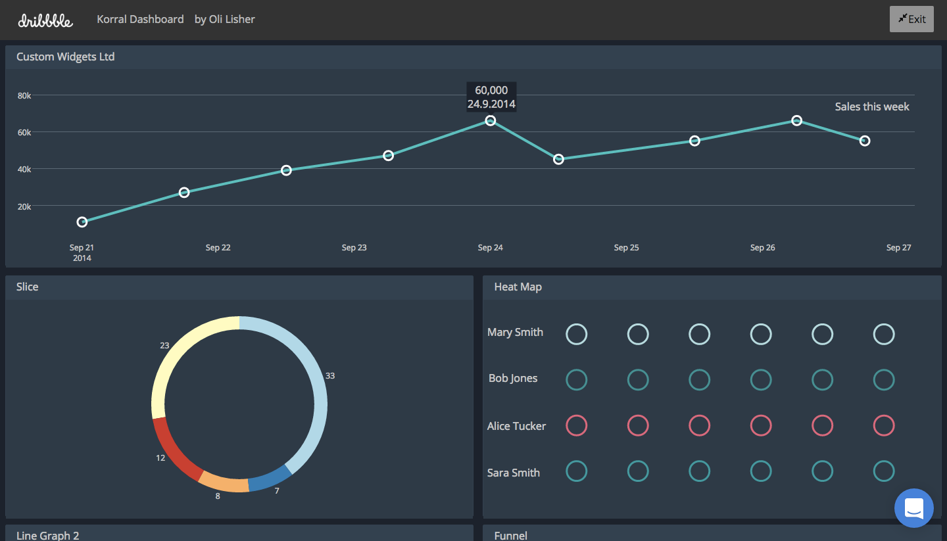The height and width of the screenshot is (541, 947).
Task: Open the blue chat support bubble
Action: 914,508
